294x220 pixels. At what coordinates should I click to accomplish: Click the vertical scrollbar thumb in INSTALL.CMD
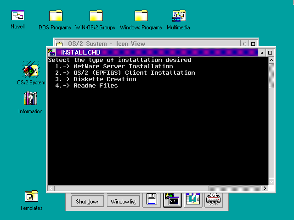(x=271, y=133)
